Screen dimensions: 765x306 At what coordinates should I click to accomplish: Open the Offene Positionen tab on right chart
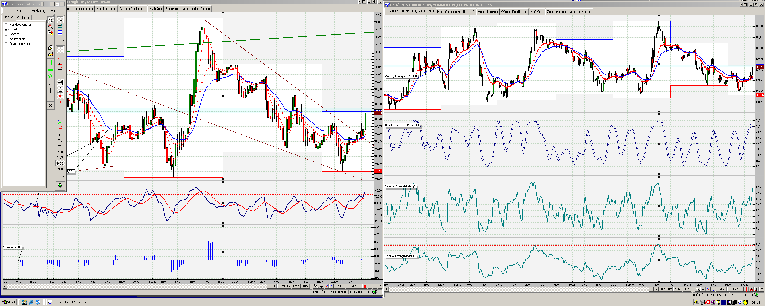pos(514,12)
